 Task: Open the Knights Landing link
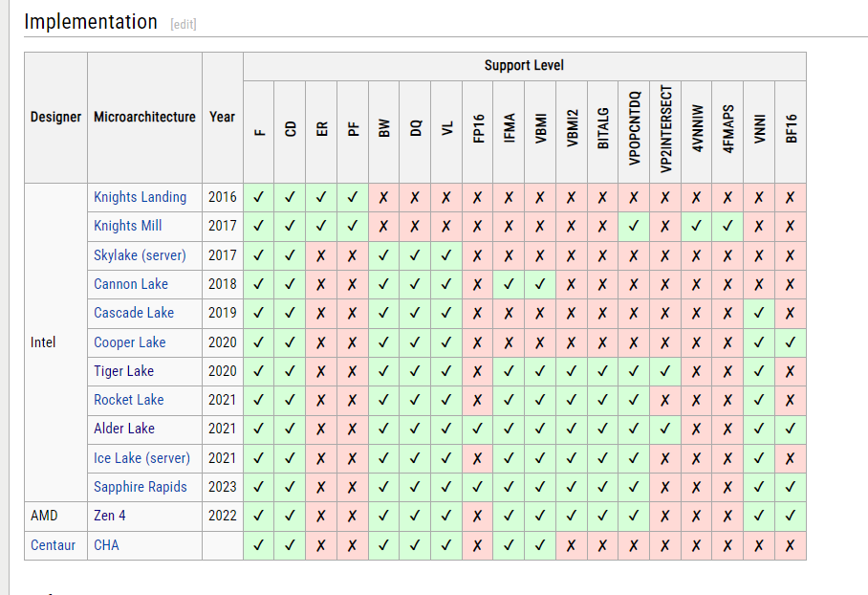click(x=140, y=197)
